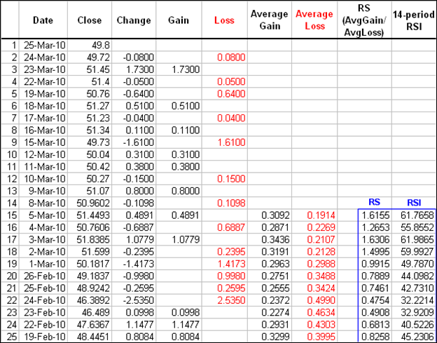Viewport: 437px width, 343px height.
Task: Click change value -0.1500
Action: [138, 179]
